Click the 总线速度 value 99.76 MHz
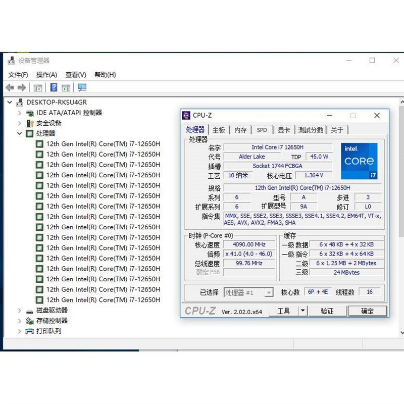Image resolution: width=404 pixels, height=404 pixels. click(249, 263)
